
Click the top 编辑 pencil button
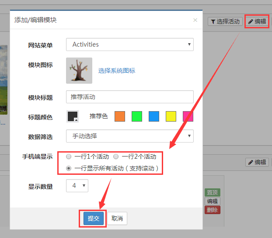[257, 21]
